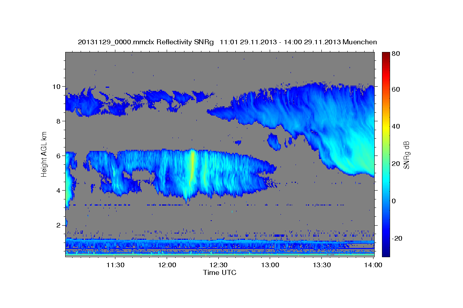Viewport: 463px width, 308px height.
Task: Click the colorbar value 60
Action: point(396,89)
